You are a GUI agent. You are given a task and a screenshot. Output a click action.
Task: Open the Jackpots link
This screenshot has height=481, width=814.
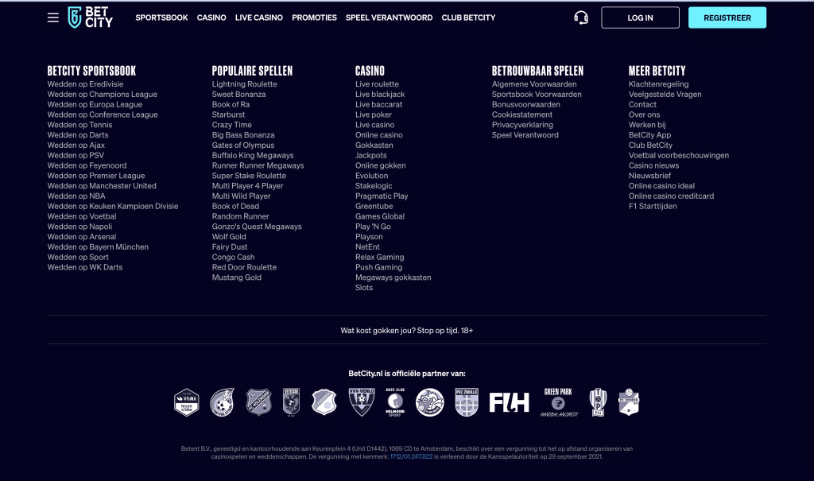pyautogui.click(x=370, y=155)
